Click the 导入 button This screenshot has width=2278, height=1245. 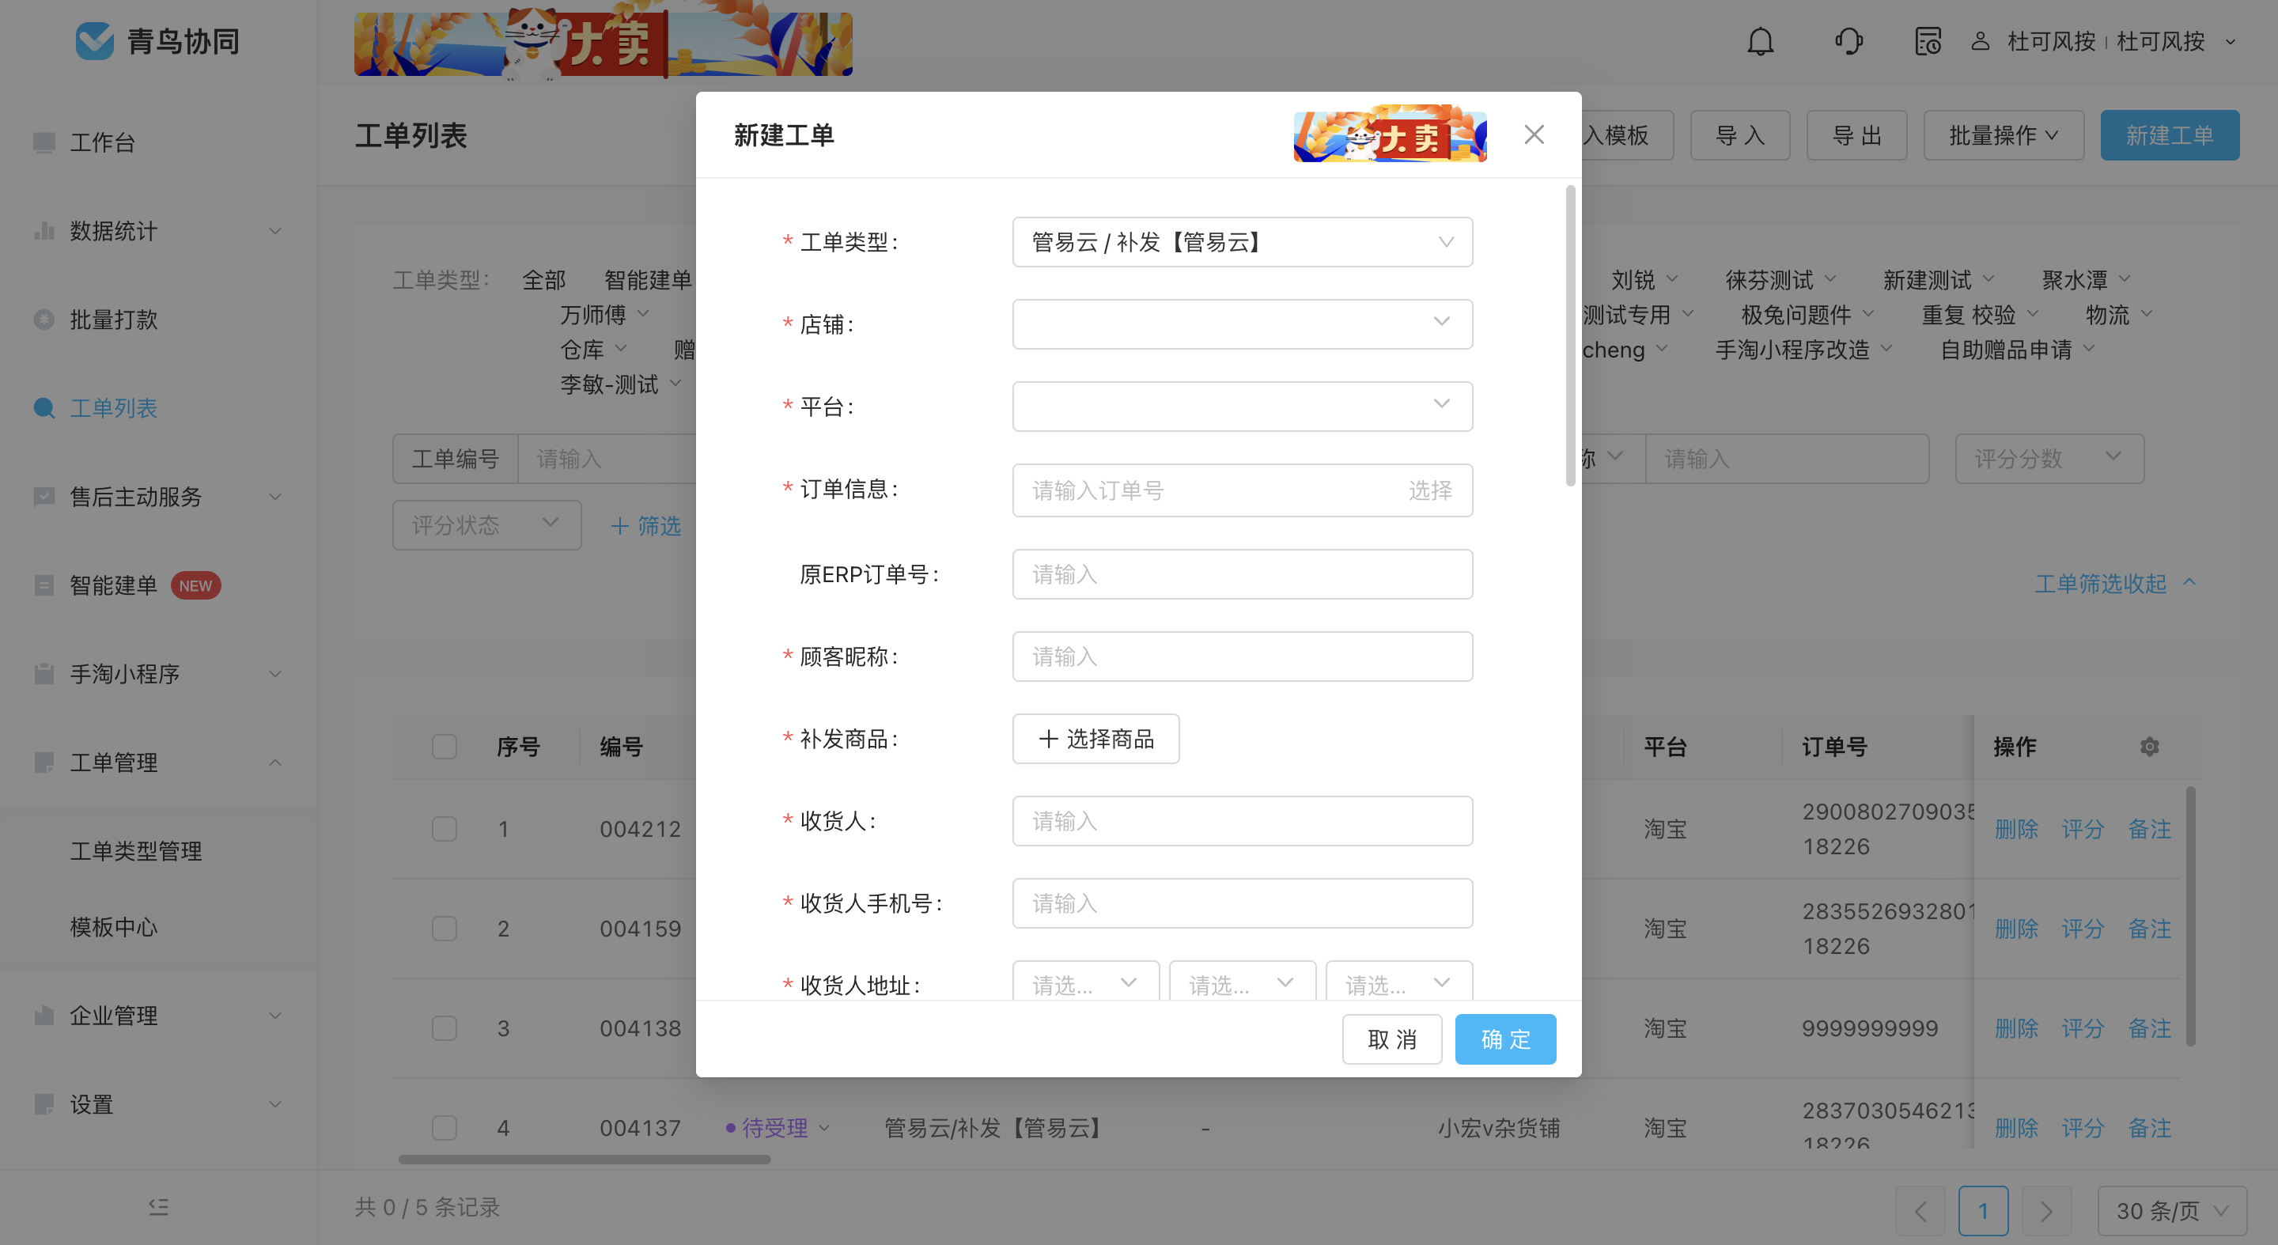click(x=1739, y=135)
